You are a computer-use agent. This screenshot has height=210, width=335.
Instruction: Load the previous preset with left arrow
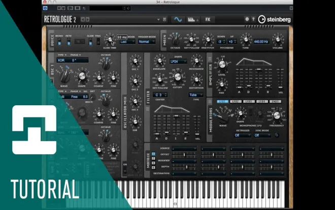83,20
